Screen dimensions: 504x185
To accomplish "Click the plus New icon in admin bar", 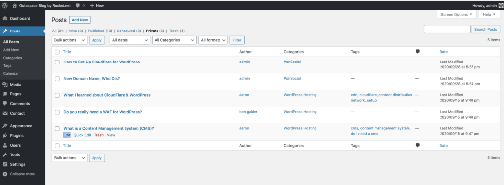I will click(x=92, y=6).
